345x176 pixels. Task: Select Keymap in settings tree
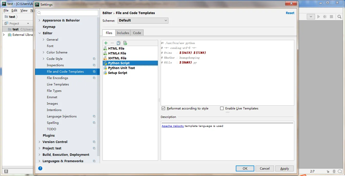(x=49, y=27)
